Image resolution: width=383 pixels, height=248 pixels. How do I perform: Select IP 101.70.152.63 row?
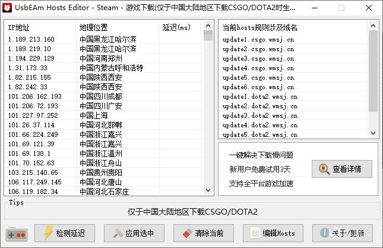pos(104,163)
